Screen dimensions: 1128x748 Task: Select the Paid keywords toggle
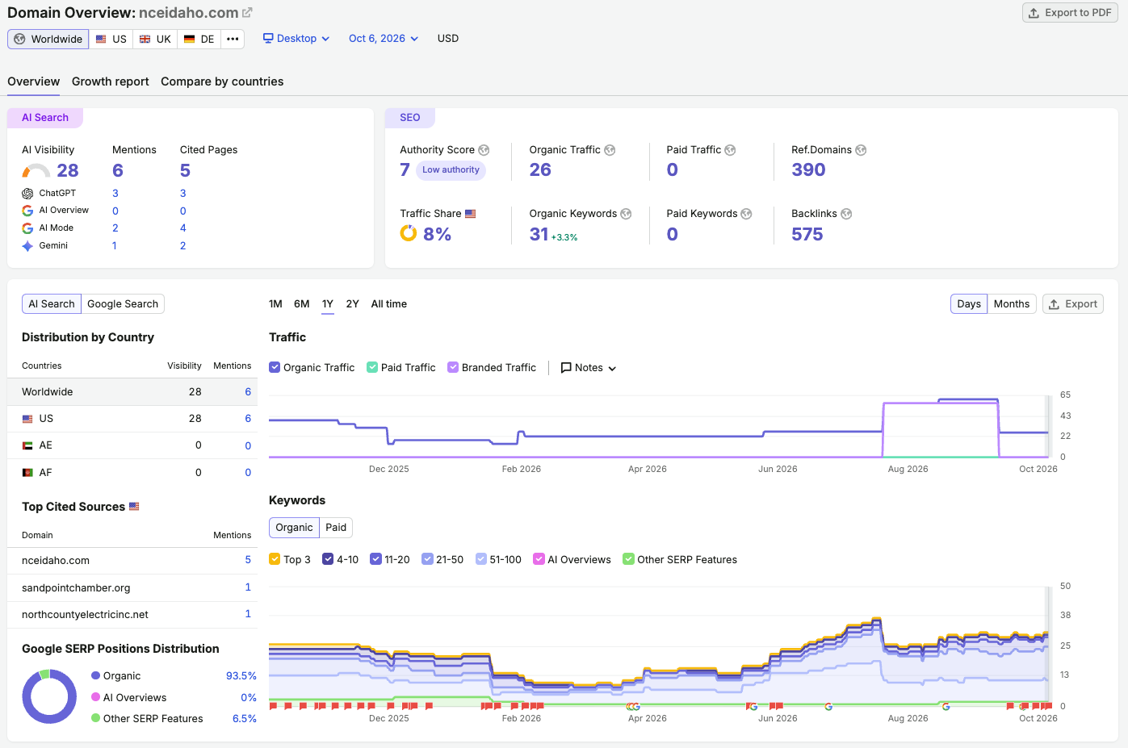click(336, 528)
